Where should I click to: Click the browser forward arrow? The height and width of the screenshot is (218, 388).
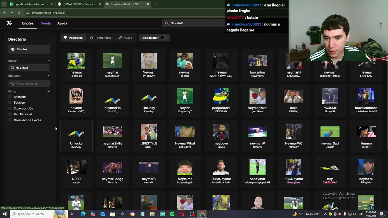coord(12,13)
